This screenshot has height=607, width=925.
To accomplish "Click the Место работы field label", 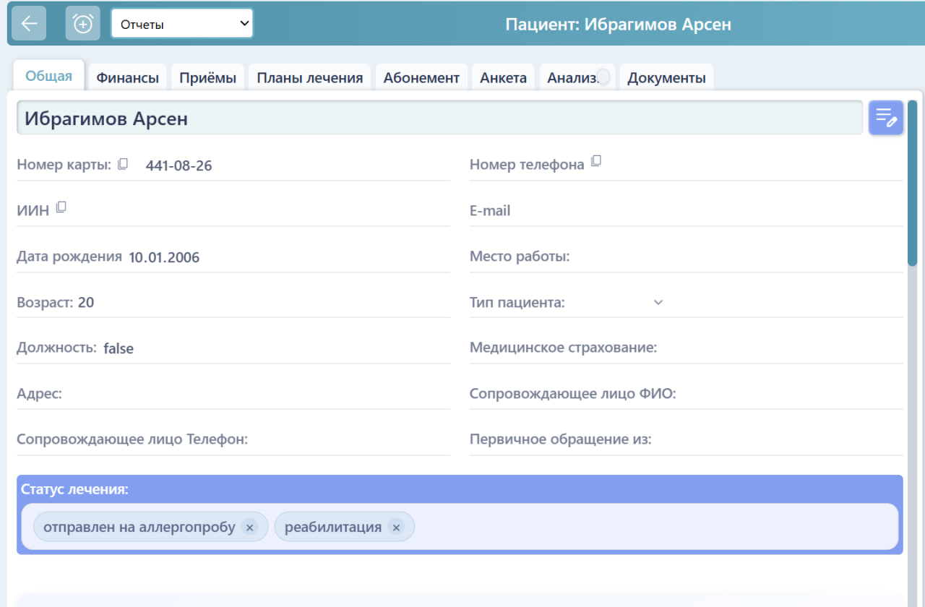I will [x=520, y=257].
